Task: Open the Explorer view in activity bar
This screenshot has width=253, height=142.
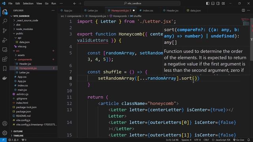Action: (5, 11)
